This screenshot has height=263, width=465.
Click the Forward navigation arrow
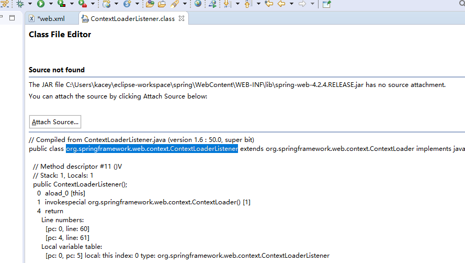pos(302,4)
